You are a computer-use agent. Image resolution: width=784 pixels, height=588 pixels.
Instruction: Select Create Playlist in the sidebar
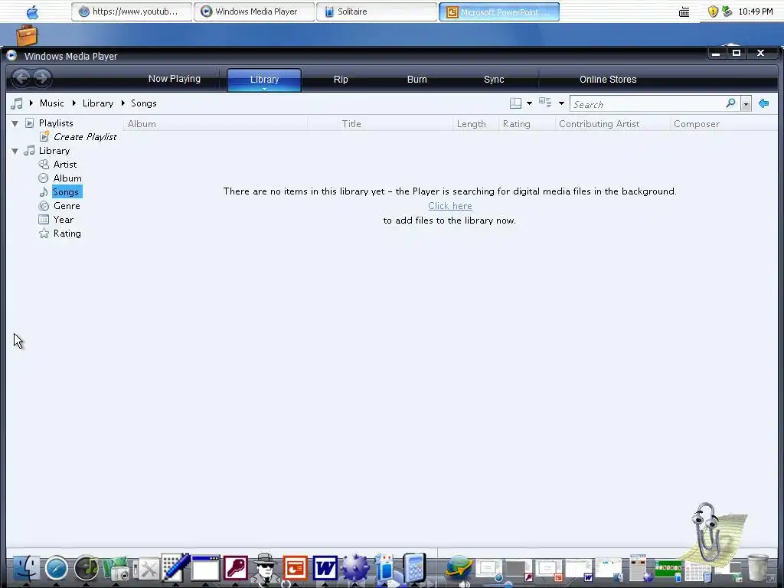click(x=84, y=136)
